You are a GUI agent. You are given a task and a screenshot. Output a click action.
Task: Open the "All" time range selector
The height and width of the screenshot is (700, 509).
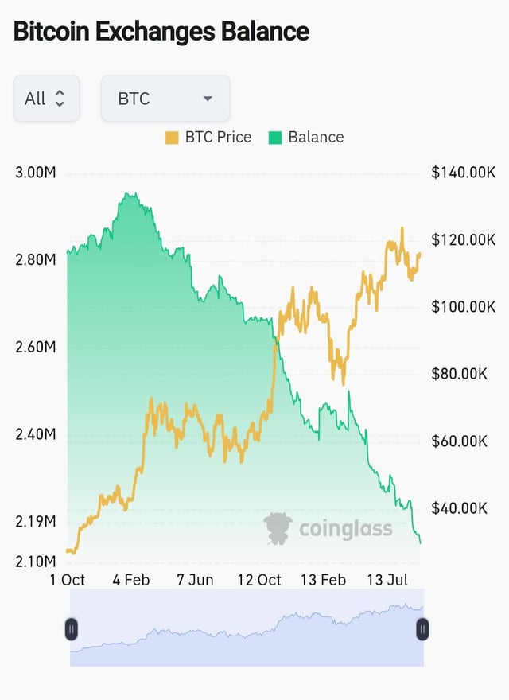pyautogui.click(x=46, y=99)
